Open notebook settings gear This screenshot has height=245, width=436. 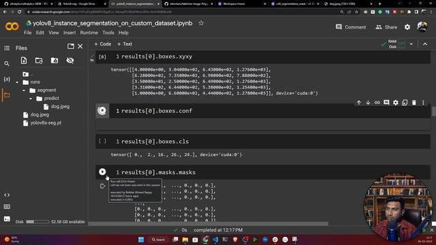pos(407,27)
